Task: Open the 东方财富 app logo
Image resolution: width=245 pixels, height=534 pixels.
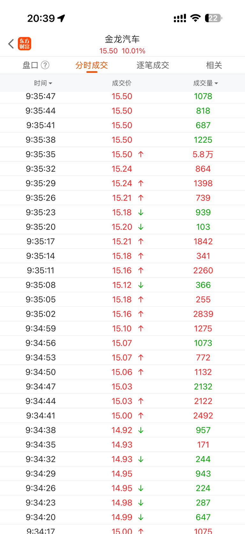Action: [x=25, y=44]
